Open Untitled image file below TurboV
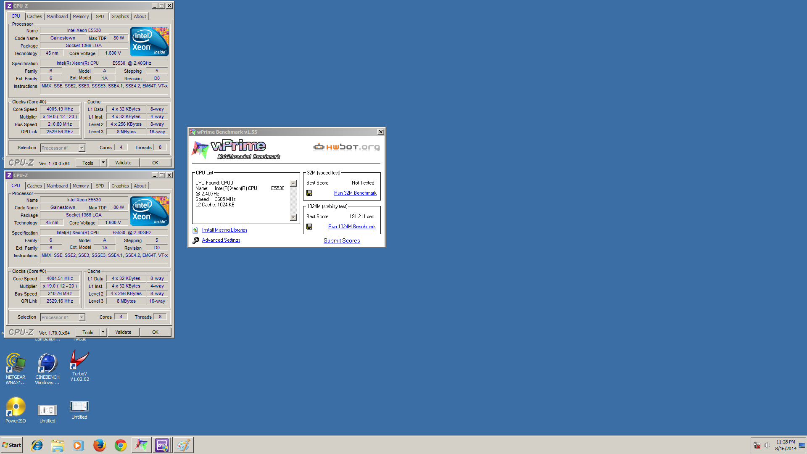The height and width of the screenshot is (454, 807). [x=79, y=410]
